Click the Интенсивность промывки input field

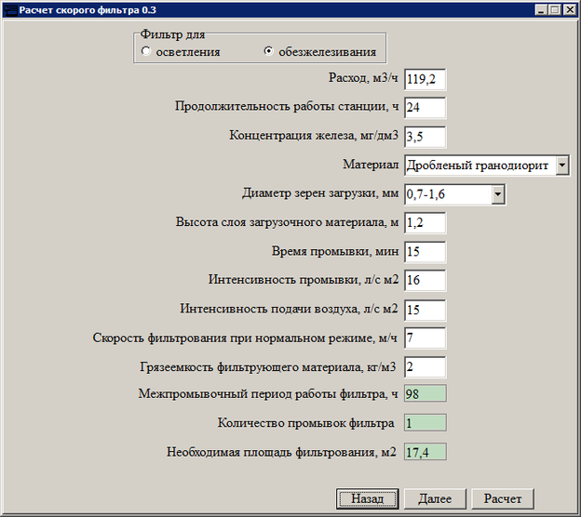(425, 280)
